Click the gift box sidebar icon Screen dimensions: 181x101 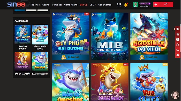[x=178, y=34]
